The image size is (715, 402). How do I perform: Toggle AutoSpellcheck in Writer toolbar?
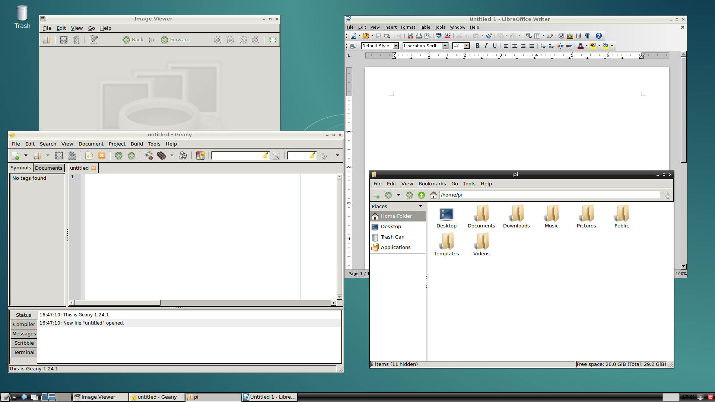click(448, 36)
